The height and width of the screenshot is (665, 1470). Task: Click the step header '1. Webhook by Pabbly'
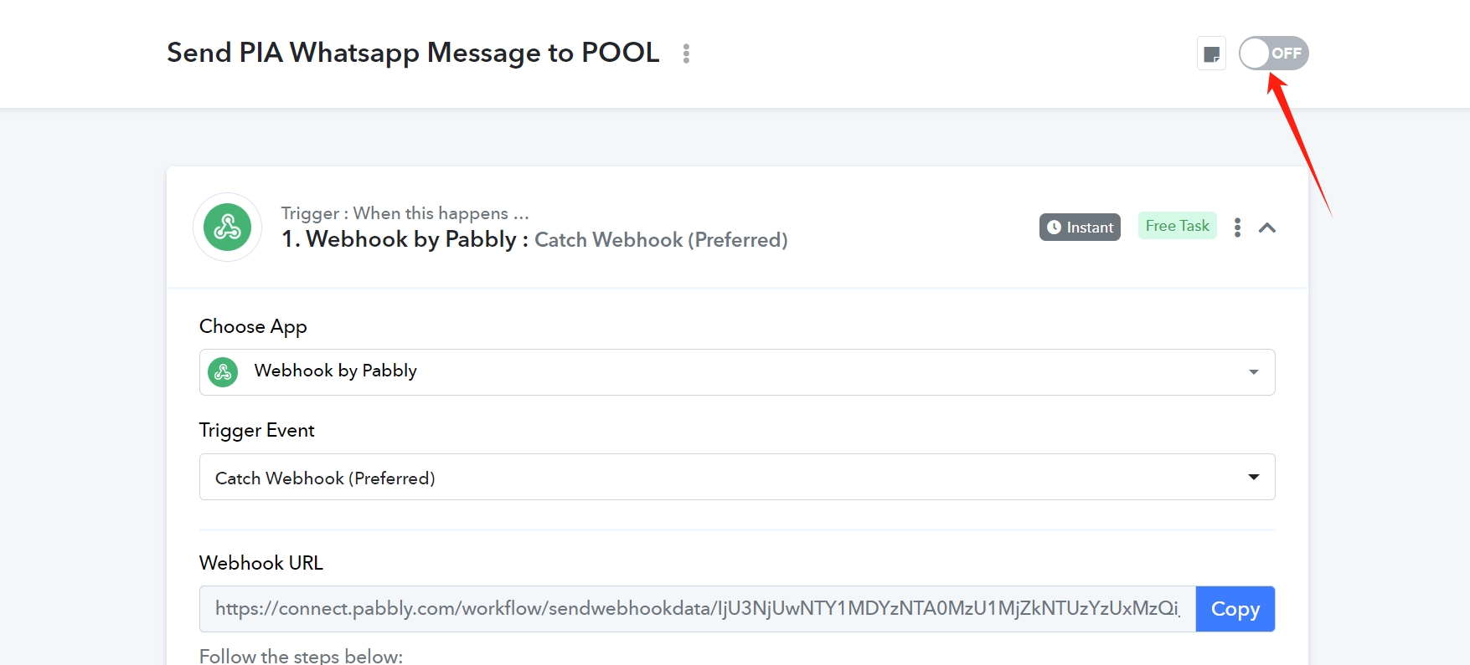coord(399,239)
